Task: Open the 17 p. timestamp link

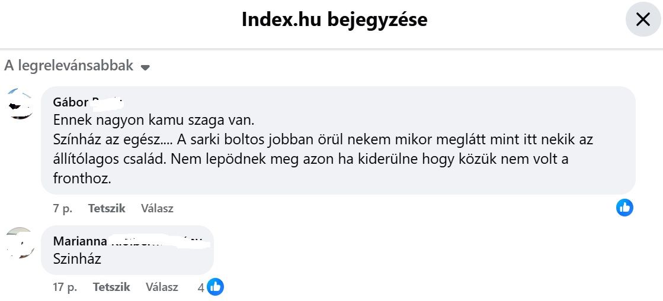Action: (65, 287)
